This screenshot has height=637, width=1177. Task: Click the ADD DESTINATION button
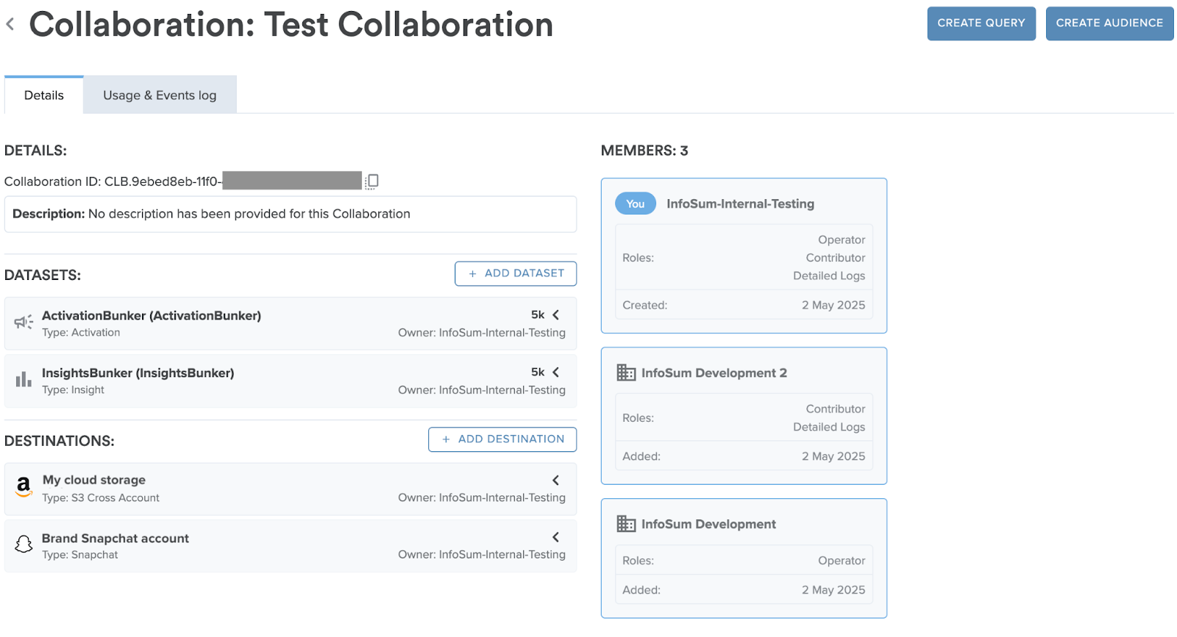[502, 439]
